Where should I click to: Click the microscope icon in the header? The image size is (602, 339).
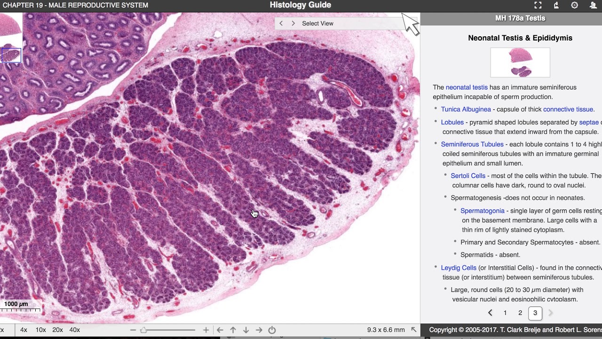tap(556, 5)
